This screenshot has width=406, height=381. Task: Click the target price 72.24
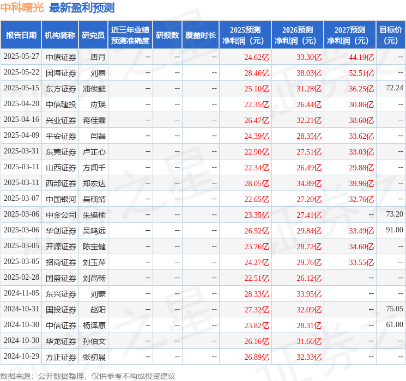pyautogui.click(x=395, y=88)
